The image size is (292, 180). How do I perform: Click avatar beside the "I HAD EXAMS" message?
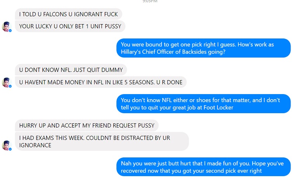(x=7, y=145)
